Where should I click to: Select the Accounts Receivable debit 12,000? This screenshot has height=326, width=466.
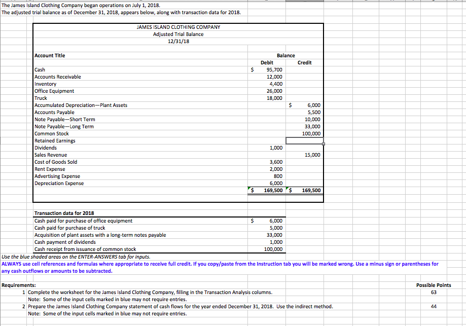tap(274, 77)
